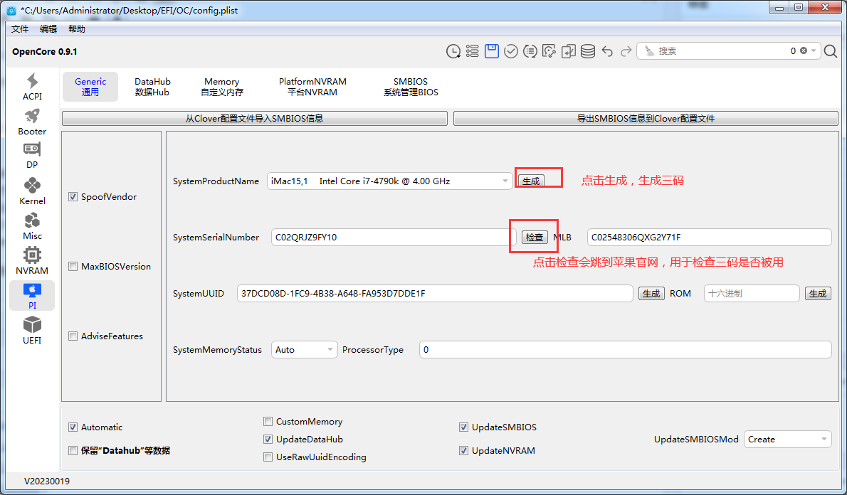Screen dimensions: 847x495
Task: Click the database stack icon in toolbar
Action: coord(588,51)
